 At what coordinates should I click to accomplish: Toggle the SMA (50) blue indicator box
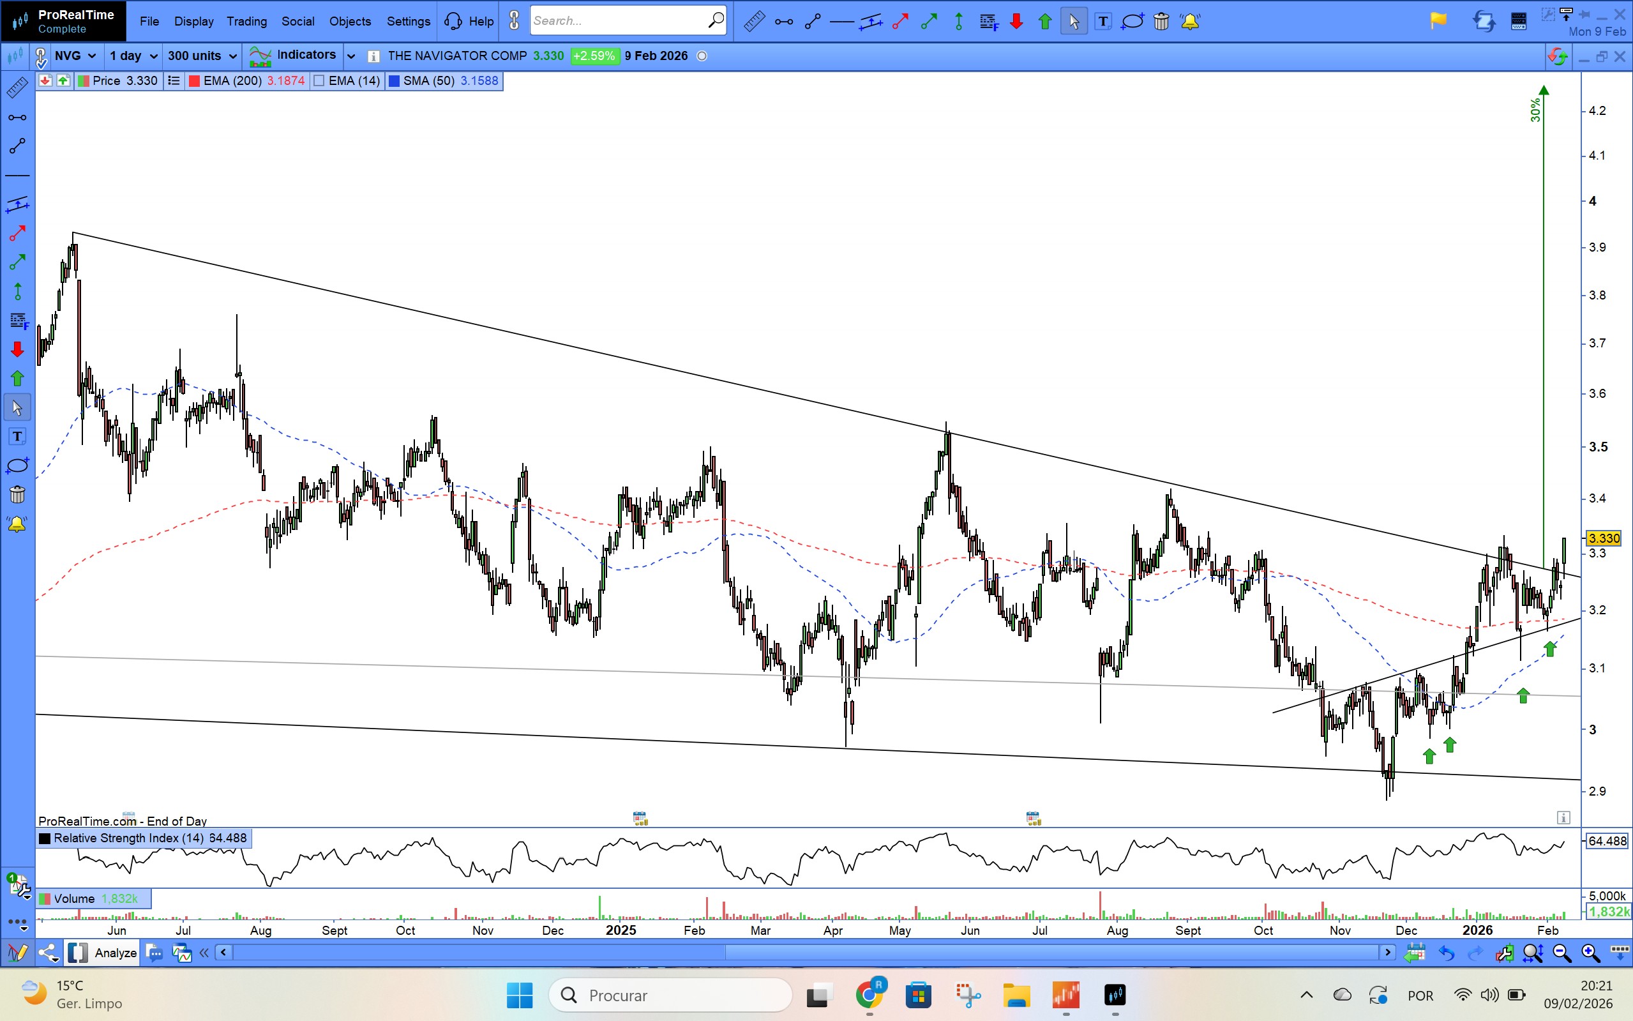[395, 81]
